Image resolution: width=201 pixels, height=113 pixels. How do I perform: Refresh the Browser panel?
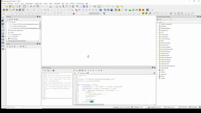point(10,19)
